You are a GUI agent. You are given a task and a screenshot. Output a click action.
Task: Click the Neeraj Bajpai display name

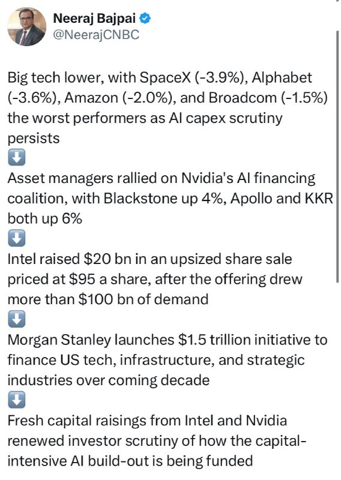tap(94, 19)
